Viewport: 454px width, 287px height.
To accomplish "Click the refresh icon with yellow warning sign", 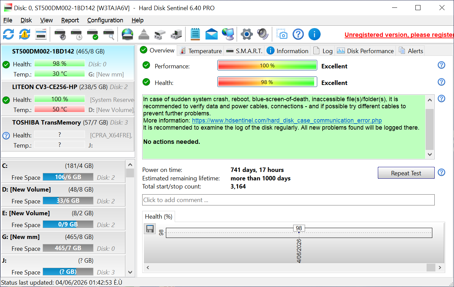I will pos(25,34).
